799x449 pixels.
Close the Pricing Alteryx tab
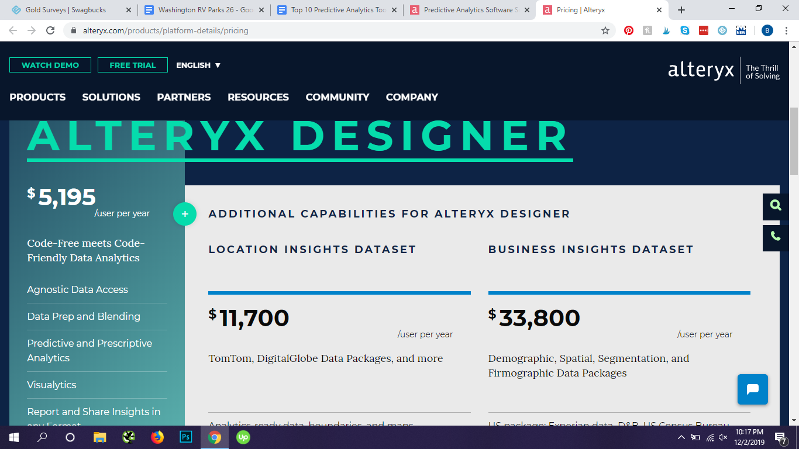(x=659, y=10)
